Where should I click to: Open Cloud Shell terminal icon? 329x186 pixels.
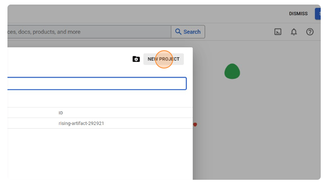coord(278,32)
